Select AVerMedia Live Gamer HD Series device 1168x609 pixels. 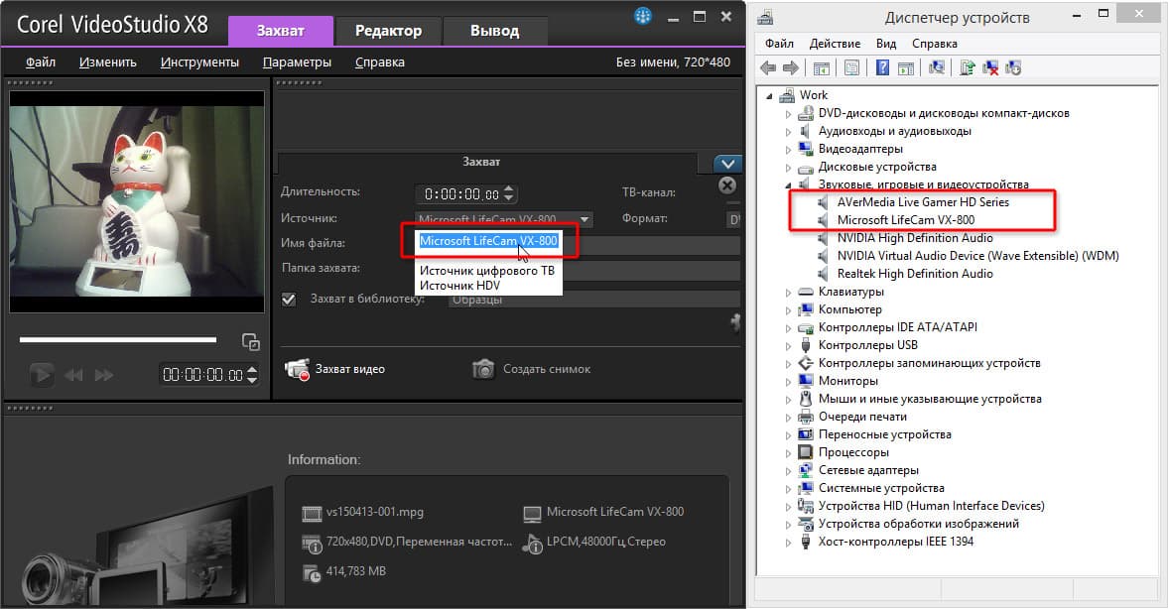923,201
